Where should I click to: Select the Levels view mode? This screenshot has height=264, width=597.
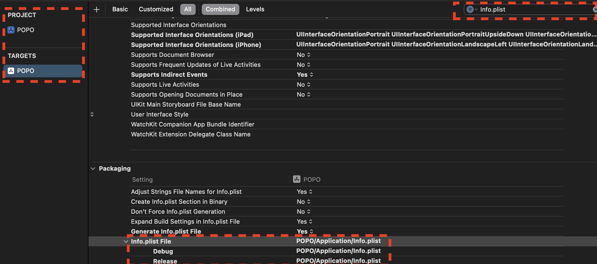click(255, 9)
